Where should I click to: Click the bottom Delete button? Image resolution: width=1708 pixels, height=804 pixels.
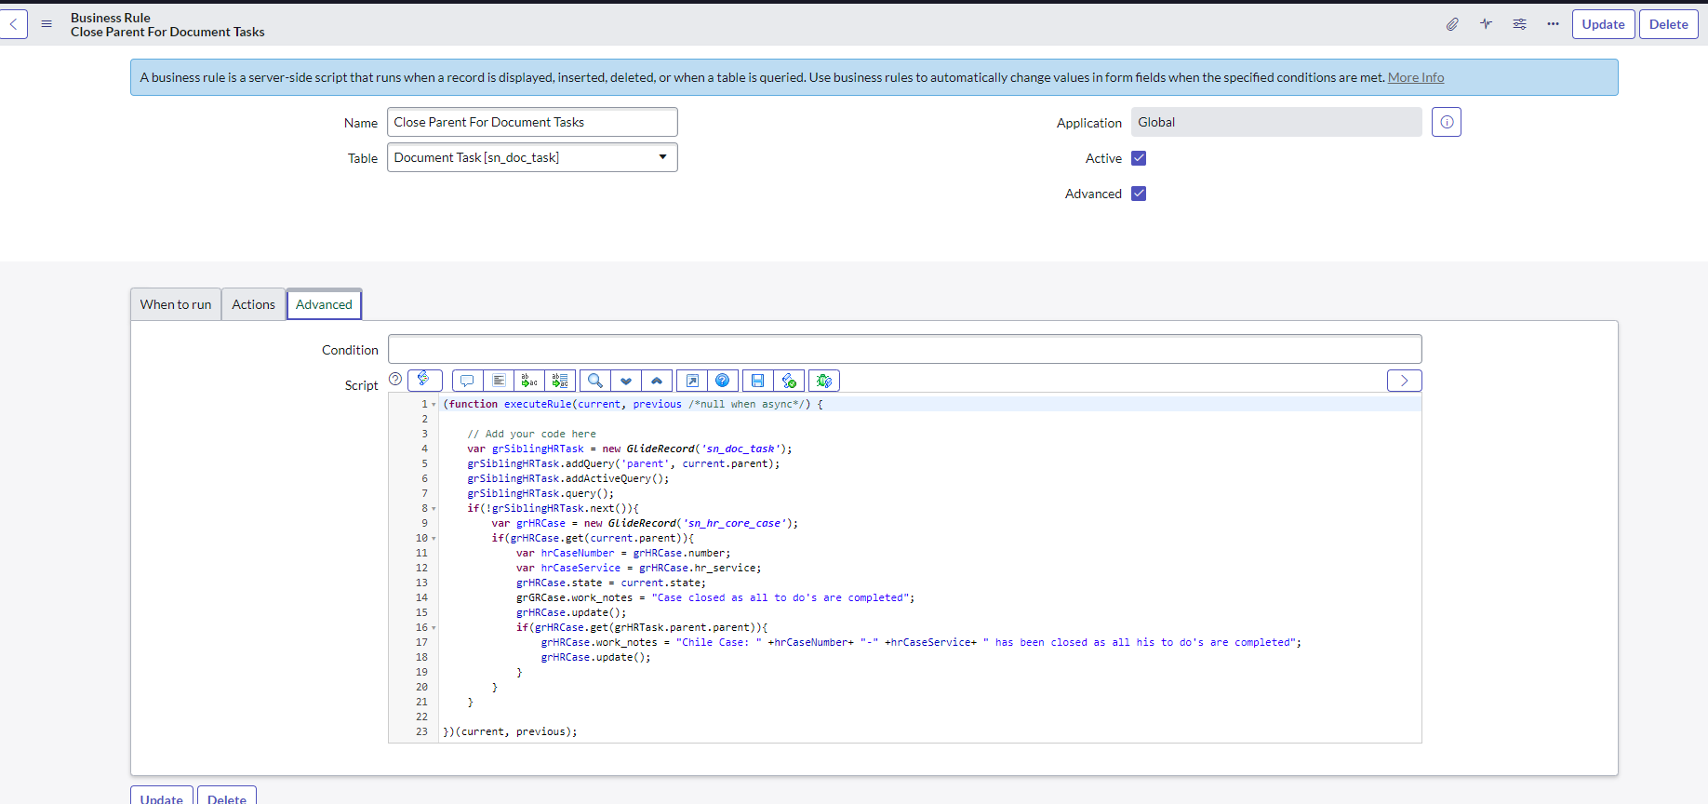[227, 797]
